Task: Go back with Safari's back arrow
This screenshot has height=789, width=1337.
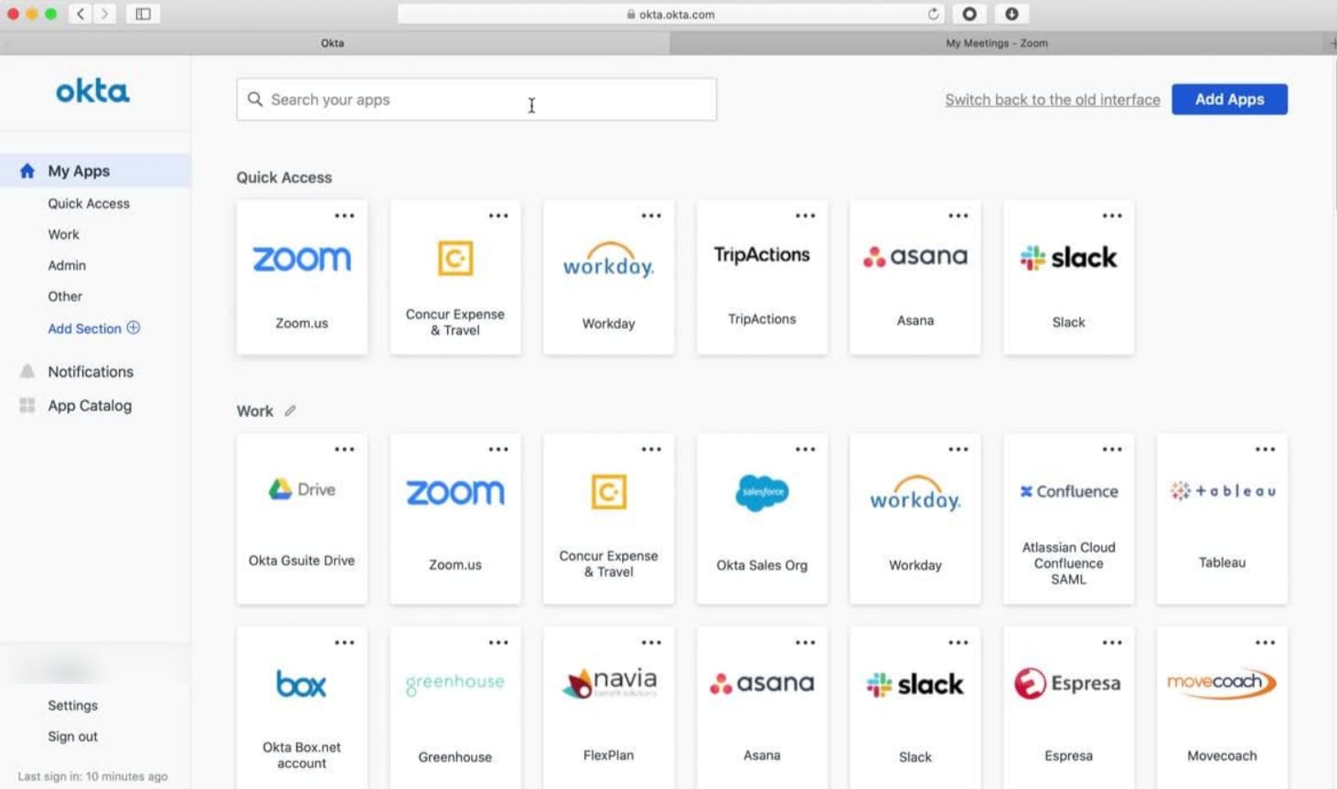Action: (80, 14)
